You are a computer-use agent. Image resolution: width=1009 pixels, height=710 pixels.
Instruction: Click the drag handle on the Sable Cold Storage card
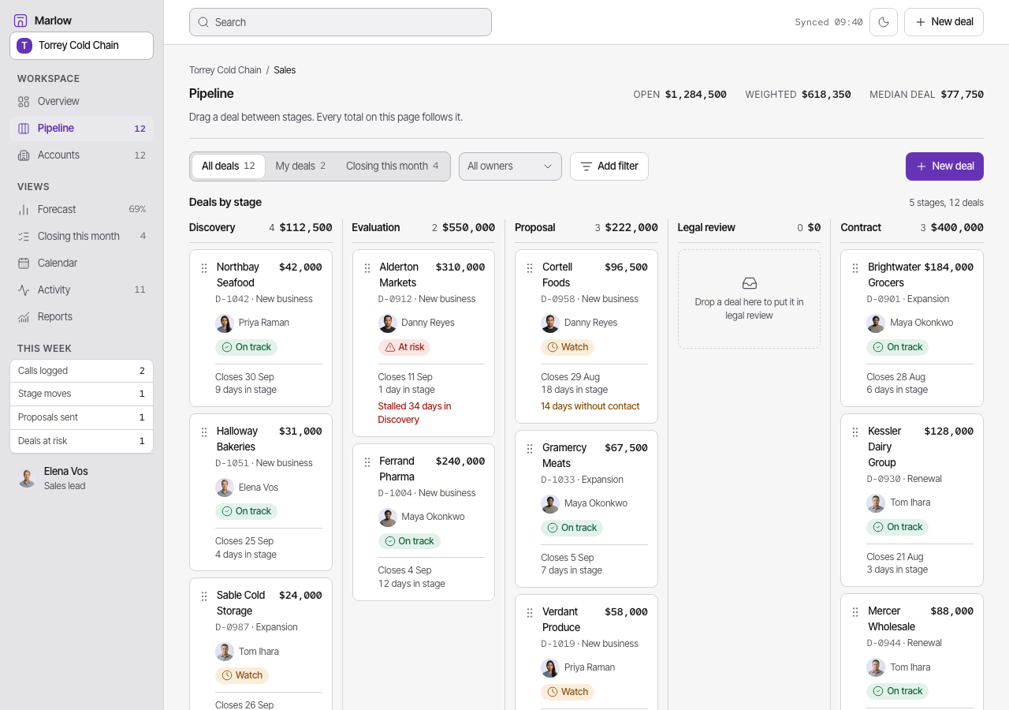point(204,596)
